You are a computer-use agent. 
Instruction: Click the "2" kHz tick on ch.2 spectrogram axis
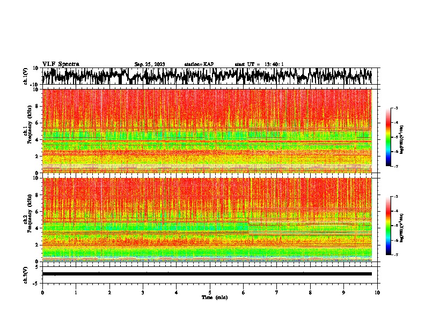click(38, 245)
